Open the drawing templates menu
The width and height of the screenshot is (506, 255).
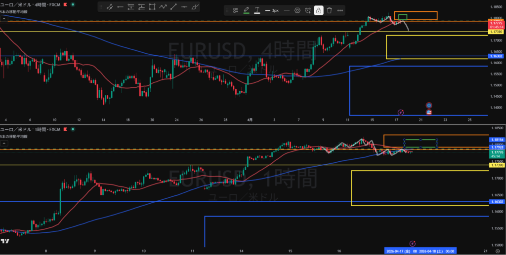click(236, 10)
